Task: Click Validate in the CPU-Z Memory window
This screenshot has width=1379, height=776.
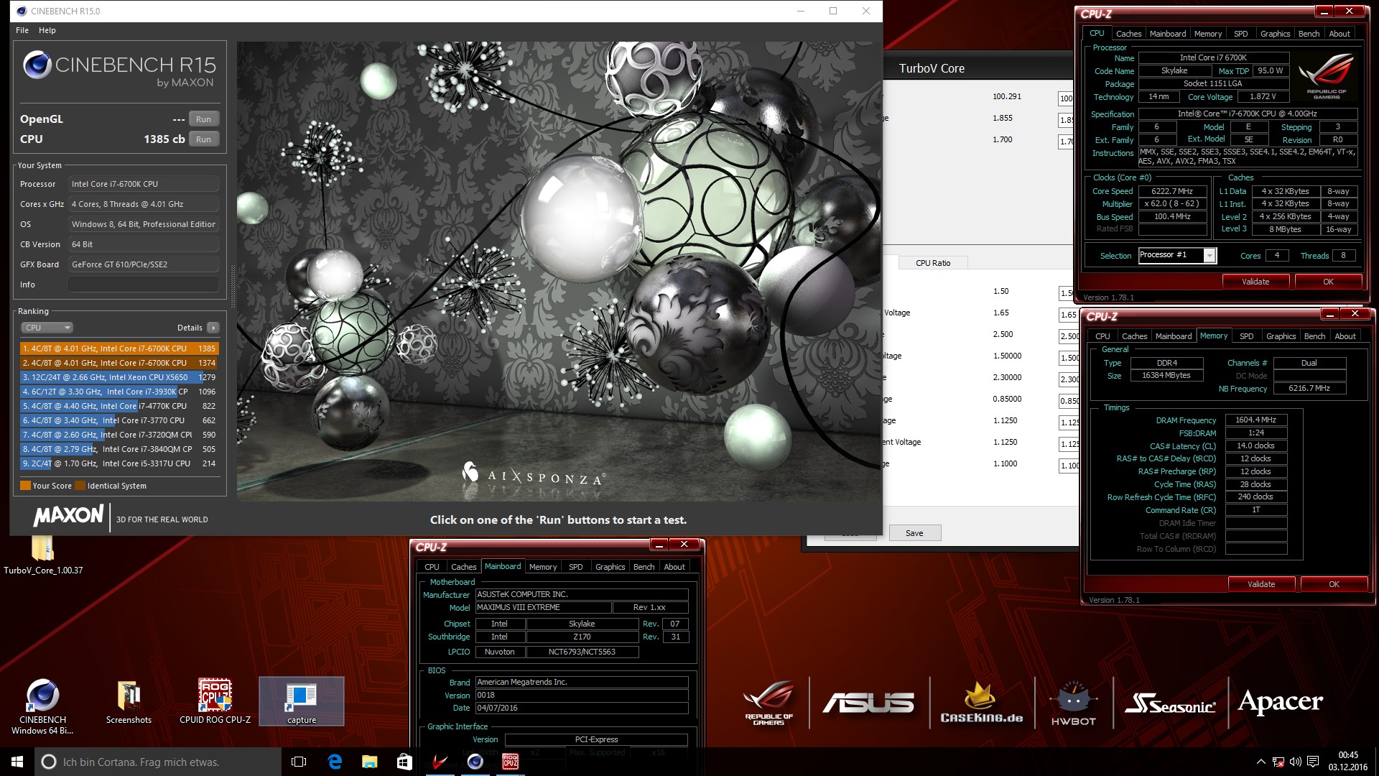Action: [x=1261, y=584]
